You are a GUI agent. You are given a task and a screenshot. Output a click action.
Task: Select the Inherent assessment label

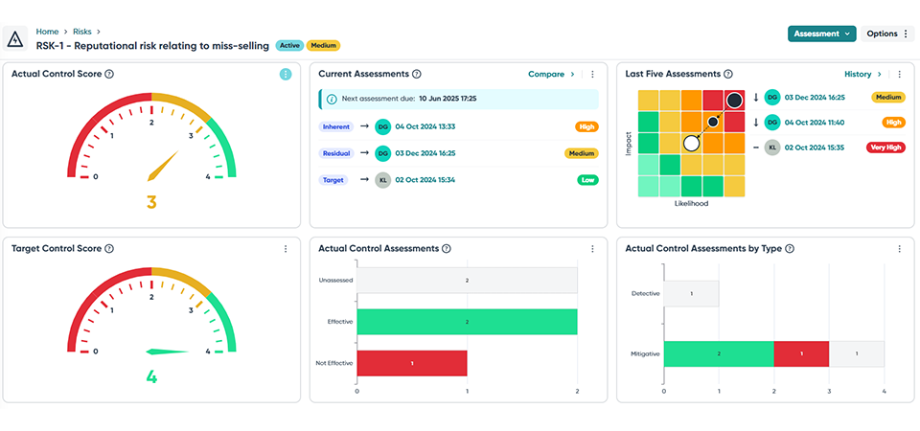(335, 125)
